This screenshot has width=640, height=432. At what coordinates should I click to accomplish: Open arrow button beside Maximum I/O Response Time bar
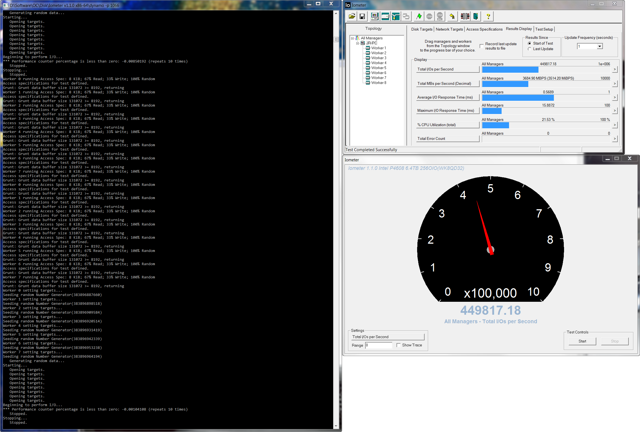point(615,110)
